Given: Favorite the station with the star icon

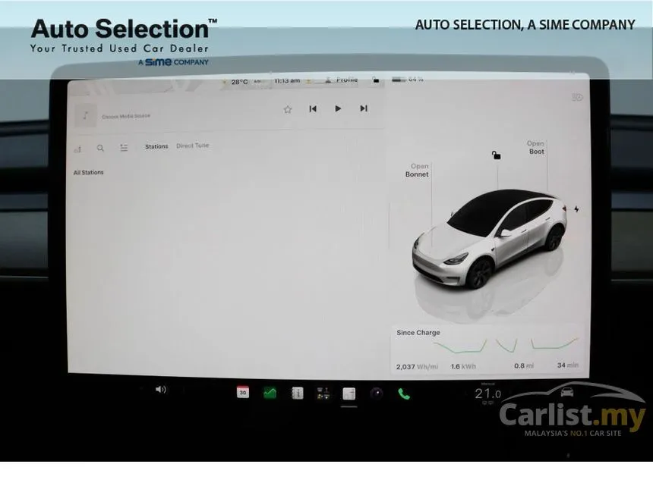Looking at the screenshot, I should pos(287,109).
